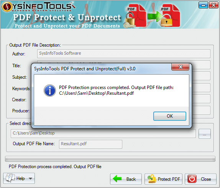Click the progress bar
Viewport: 220px width, 188px height.
pyautogui.click(x=110, y=159)
